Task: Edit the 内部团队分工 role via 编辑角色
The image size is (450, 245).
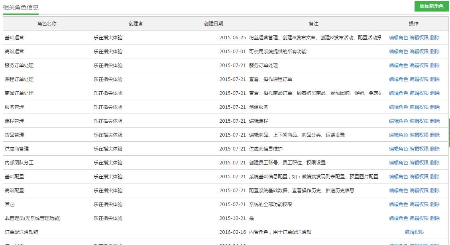Action: 398,163
